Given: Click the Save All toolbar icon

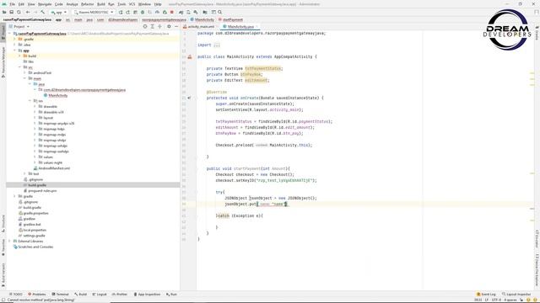Looking at the screenshot, I should [x=11, y=12].
